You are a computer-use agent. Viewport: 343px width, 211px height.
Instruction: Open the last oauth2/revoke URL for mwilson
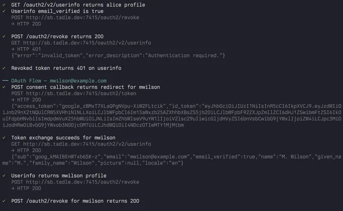pyautogui.click(x=82, y=182)
